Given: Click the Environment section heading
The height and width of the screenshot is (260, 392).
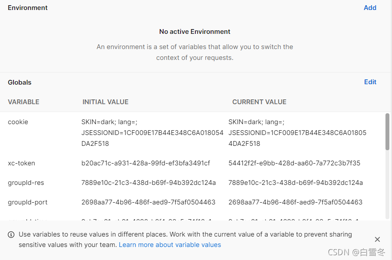Looking at the screenshot, I should [27, 8].
